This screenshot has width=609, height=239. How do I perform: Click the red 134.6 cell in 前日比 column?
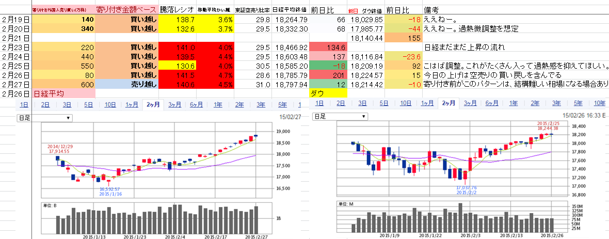click(x=328, y=47)
